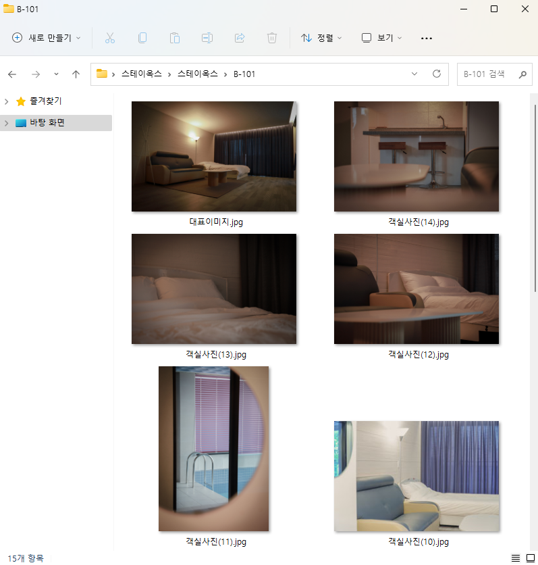Image resolution: width=538 pixels, height=565 pixels.
Task: Click the folder icon in address bar
Action: [x=102, y=74]
